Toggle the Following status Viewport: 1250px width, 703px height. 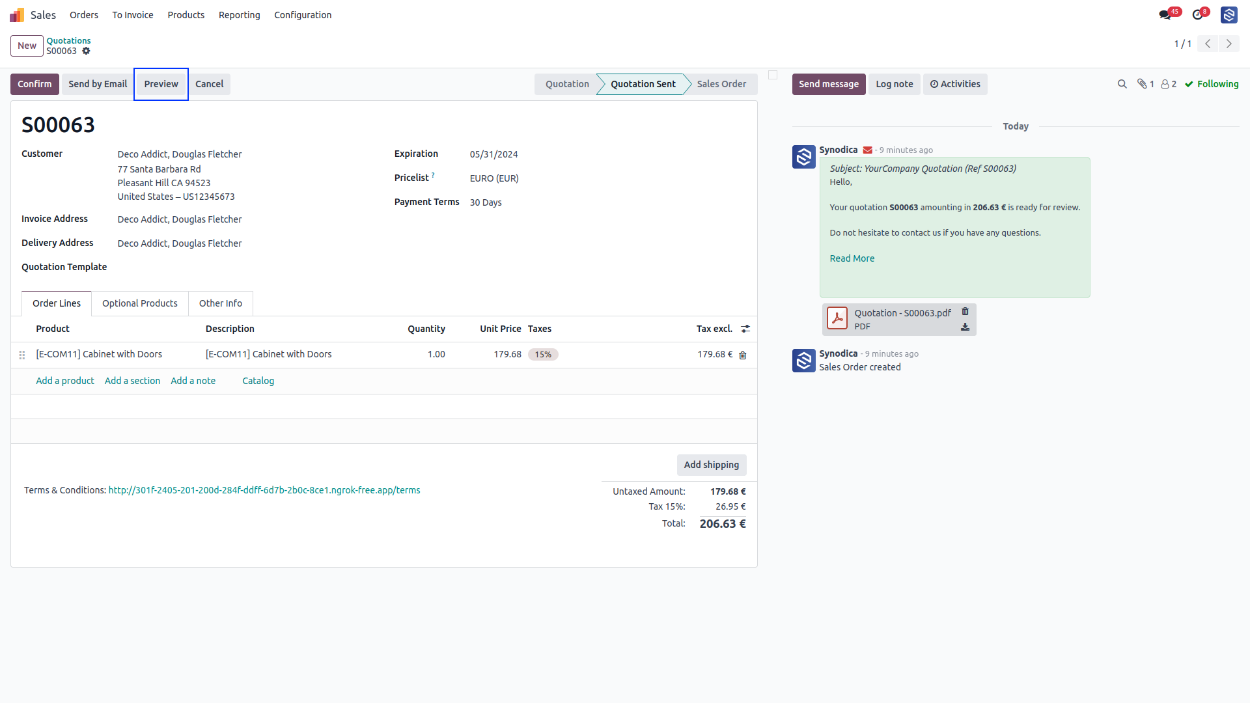click(x=1212, y=84)
